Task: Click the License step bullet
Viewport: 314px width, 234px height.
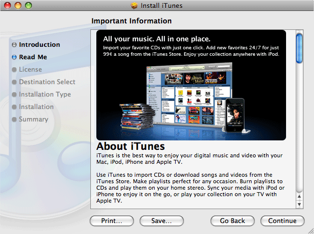Action: (x=14, y=70)
